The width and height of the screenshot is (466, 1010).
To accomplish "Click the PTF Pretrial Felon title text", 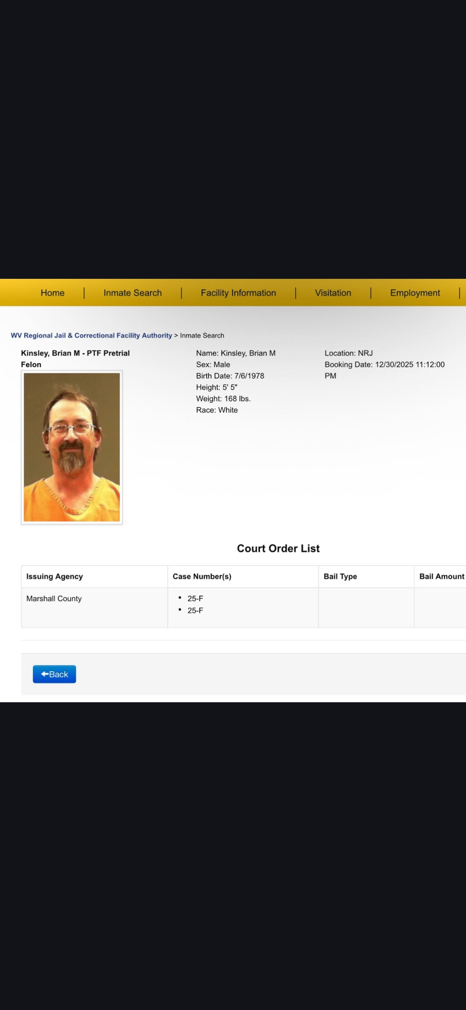I will click(x=108, y=353).
